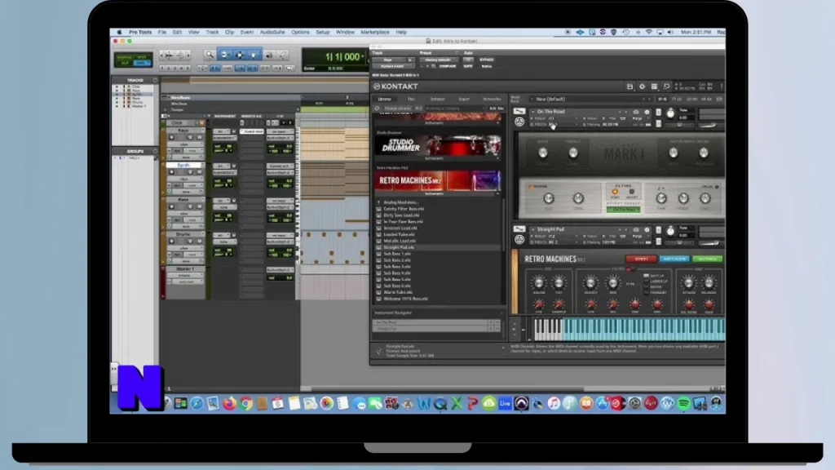Viewport: 835px width, 470px height.
Task: Collapse On The Road instrument header arrow
Action: (x=533, y=112)
